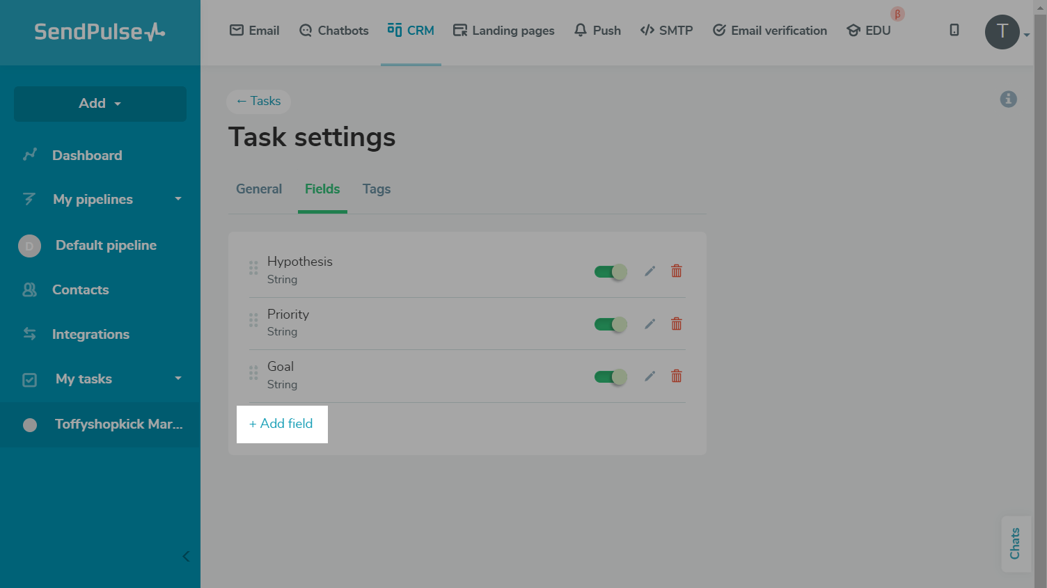Edit the Goal field with pencil icon
The height and width of the screenshot is (588, 1047).
(650, 376)
